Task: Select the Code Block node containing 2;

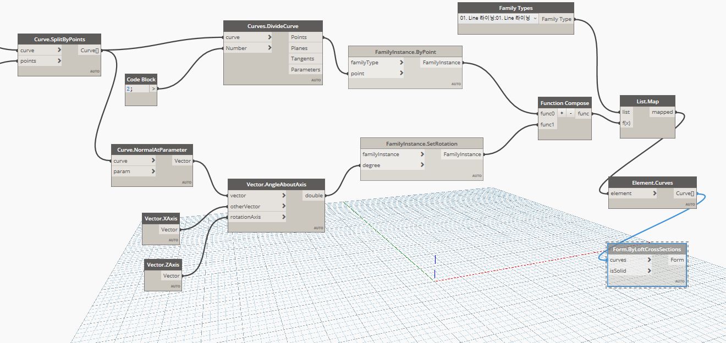Action: [141, 80]
